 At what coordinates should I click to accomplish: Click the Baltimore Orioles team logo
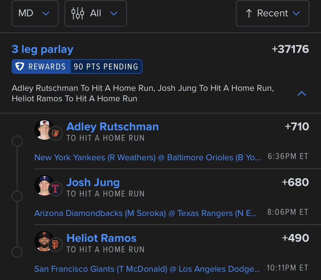click(55, 133)
